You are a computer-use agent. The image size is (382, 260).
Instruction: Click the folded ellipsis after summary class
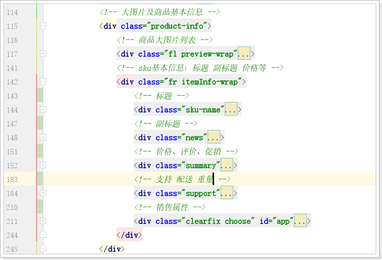point(227,165)
